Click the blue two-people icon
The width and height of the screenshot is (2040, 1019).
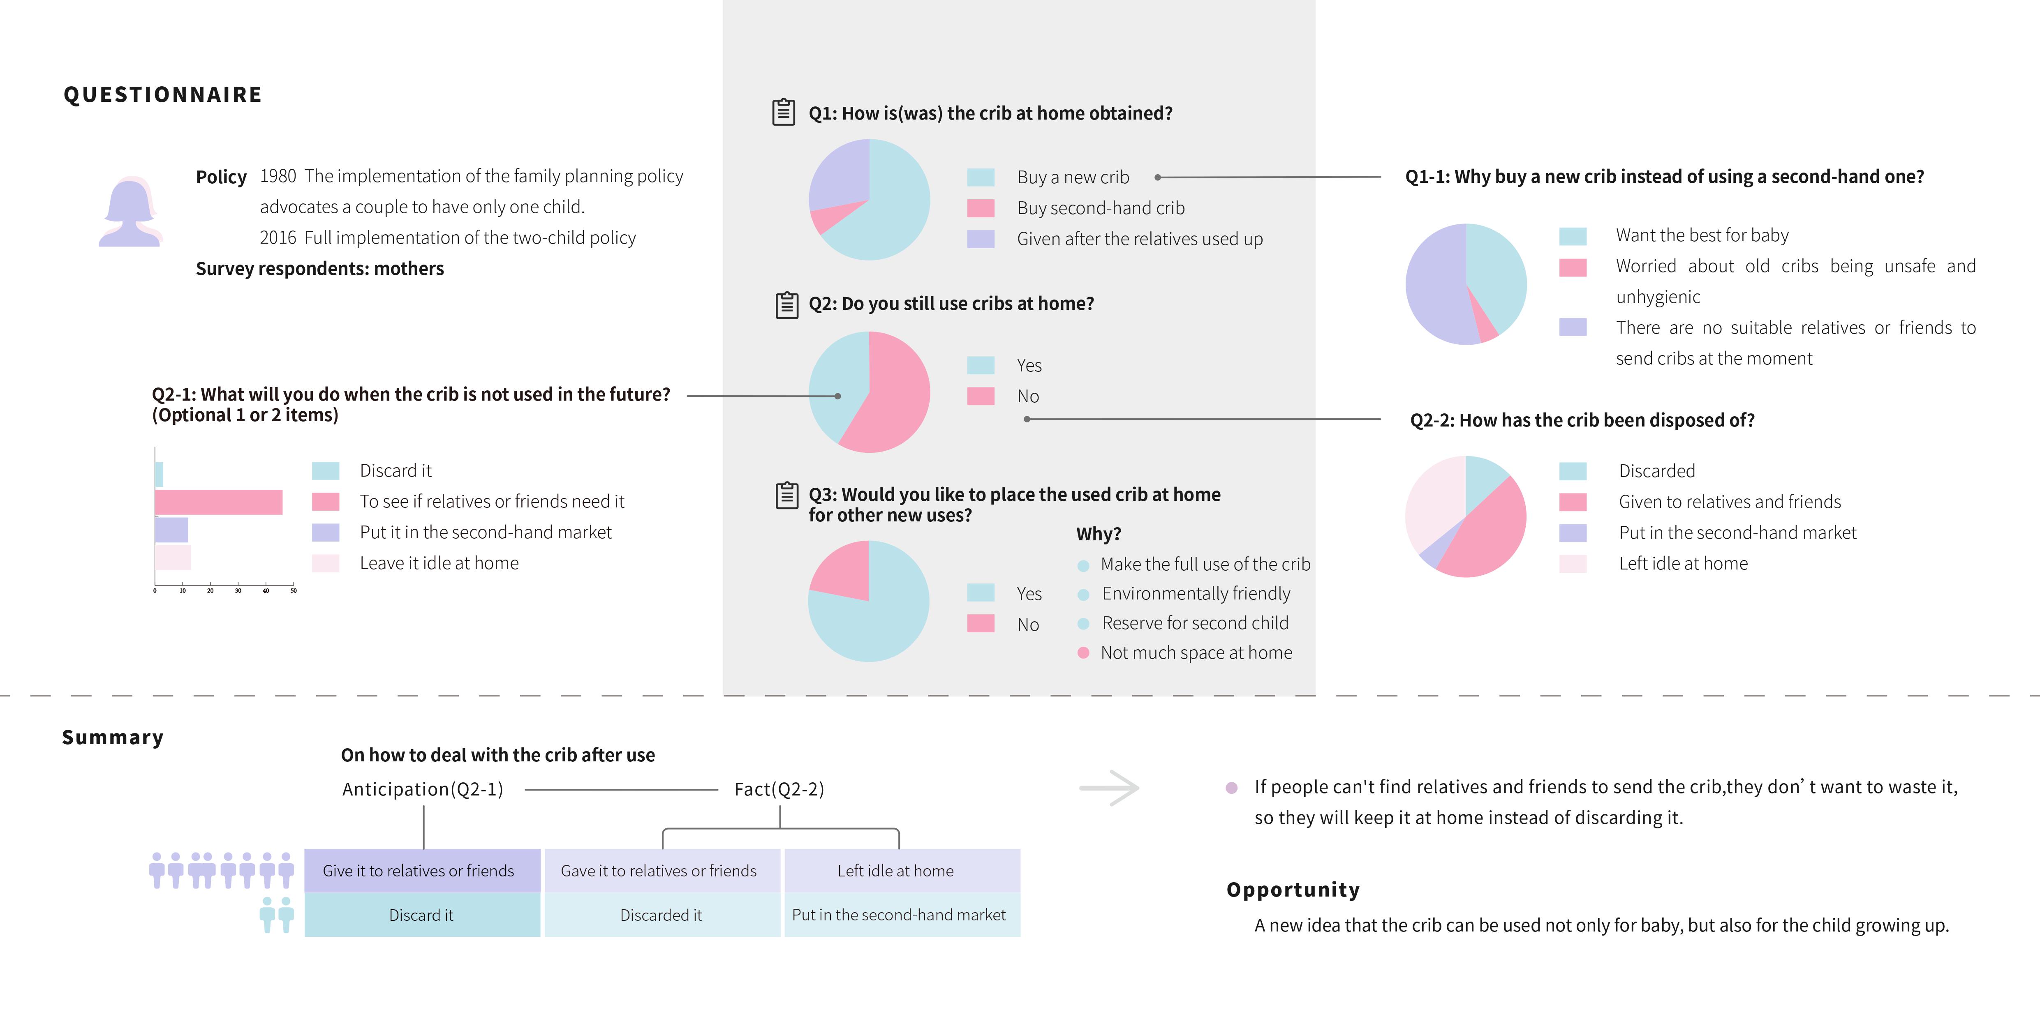click(276, 915)
